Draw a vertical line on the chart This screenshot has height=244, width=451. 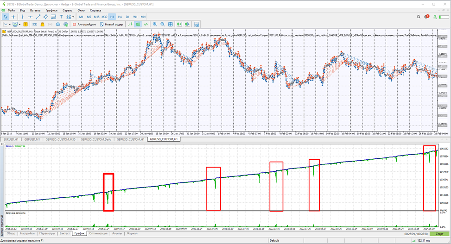22,17
